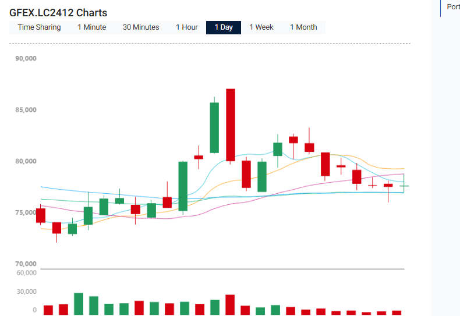Image resolution: width=460 pixels, height=316 pixels.
Task: Click the partially visible Port link at top right
Action: [453, 7]
